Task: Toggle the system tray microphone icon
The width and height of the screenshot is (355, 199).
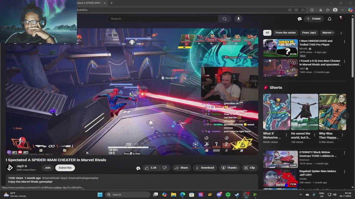Action: (x=314, y=195)
